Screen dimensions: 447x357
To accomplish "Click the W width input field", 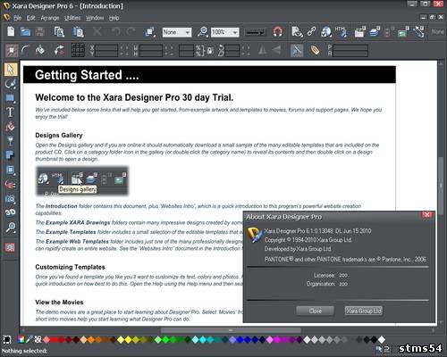I will (151, 47).
